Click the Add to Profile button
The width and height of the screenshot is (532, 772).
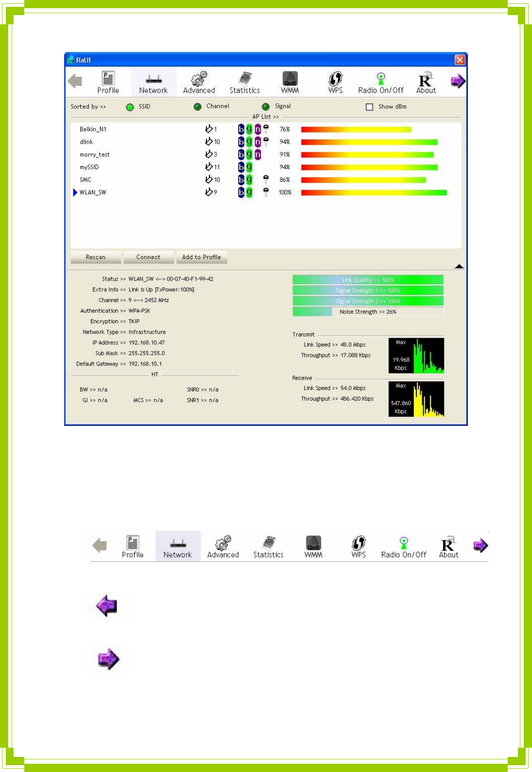(x=201, y=257)
